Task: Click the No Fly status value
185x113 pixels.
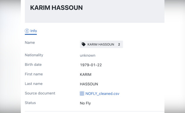Action: pyautogui.click(x=85, y=103)
